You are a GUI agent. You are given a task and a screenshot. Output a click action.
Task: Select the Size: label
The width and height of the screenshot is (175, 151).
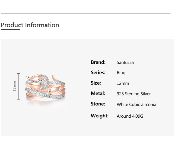pyautogui.click(x=96, y=83)
